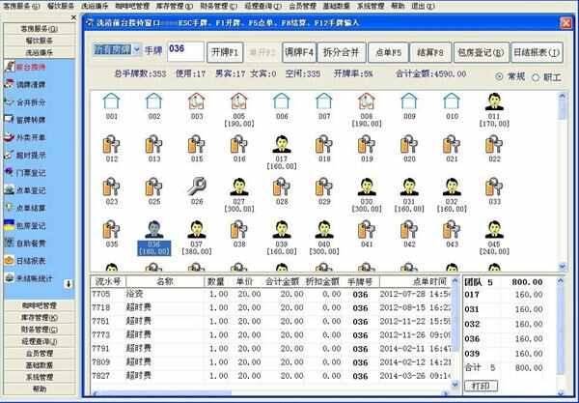Click the 拆分合并 button
The width and height of the screenshot is (579, 403).
pos(342,52)
